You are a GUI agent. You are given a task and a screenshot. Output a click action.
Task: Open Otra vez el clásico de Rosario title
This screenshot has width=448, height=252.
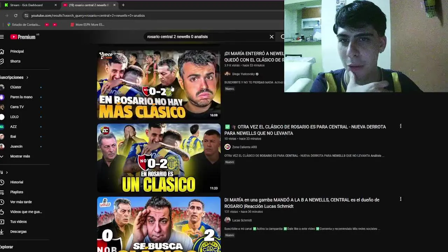coord(305,130)
